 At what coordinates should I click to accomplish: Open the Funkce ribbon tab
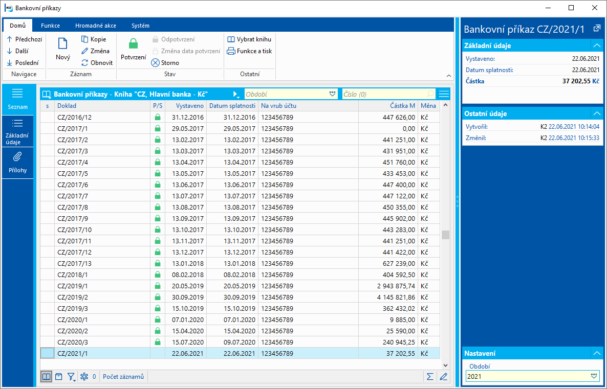[50, 26]
